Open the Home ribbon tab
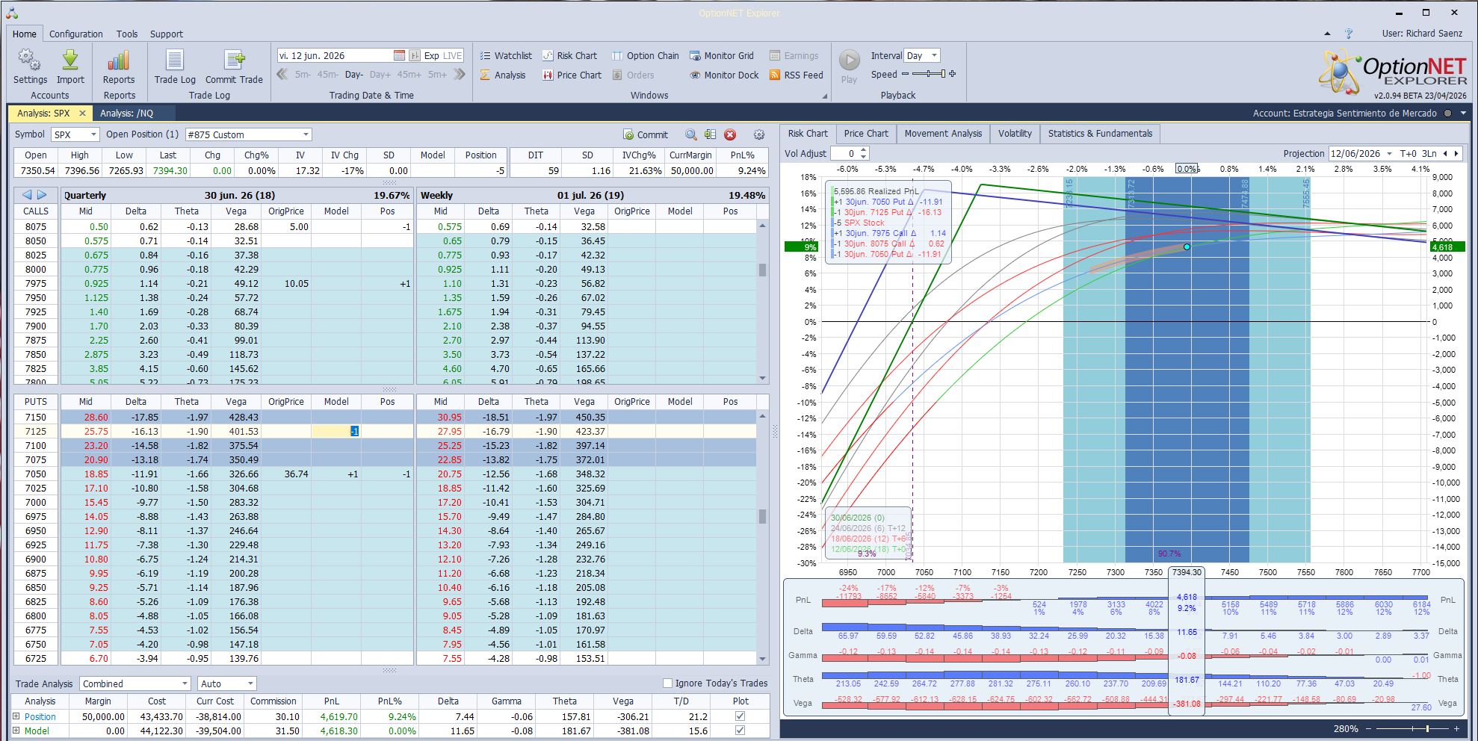This screenshot has height=741, width=1478. point(25,34)
